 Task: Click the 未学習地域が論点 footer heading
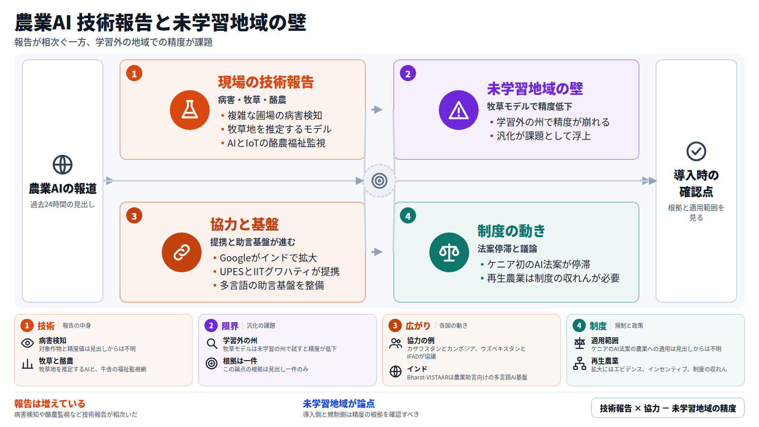click(x=339, y=404)
